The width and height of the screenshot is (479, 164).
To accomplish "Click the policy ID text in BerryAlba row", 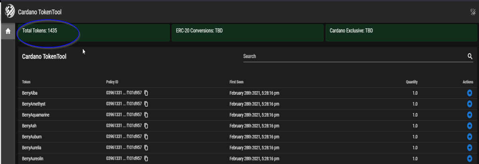I will tap(124, 93).
